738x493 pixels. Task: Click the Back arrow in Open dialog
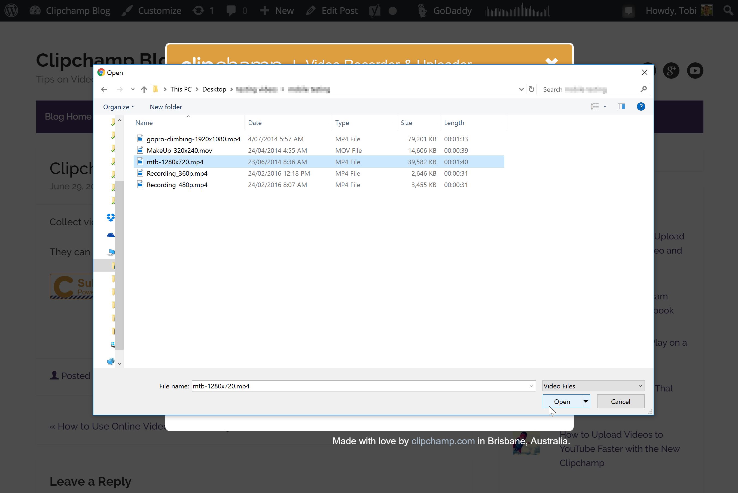click(104, 89)
